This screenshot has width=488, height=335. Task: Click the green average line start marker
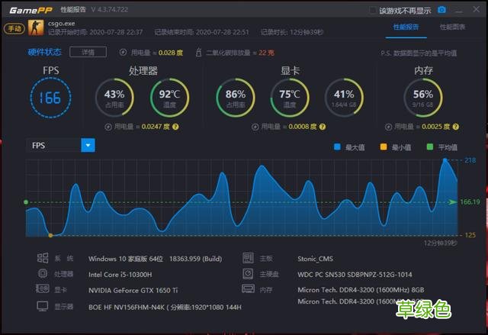coord(26,202)
